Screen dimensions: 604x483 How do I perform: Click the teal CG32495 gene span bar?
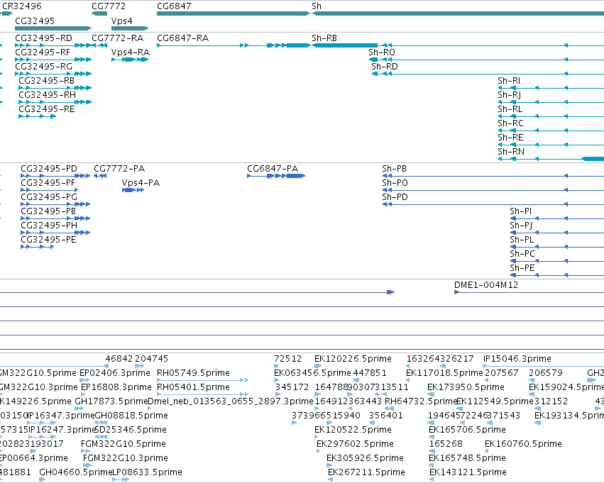coord(53,28)
